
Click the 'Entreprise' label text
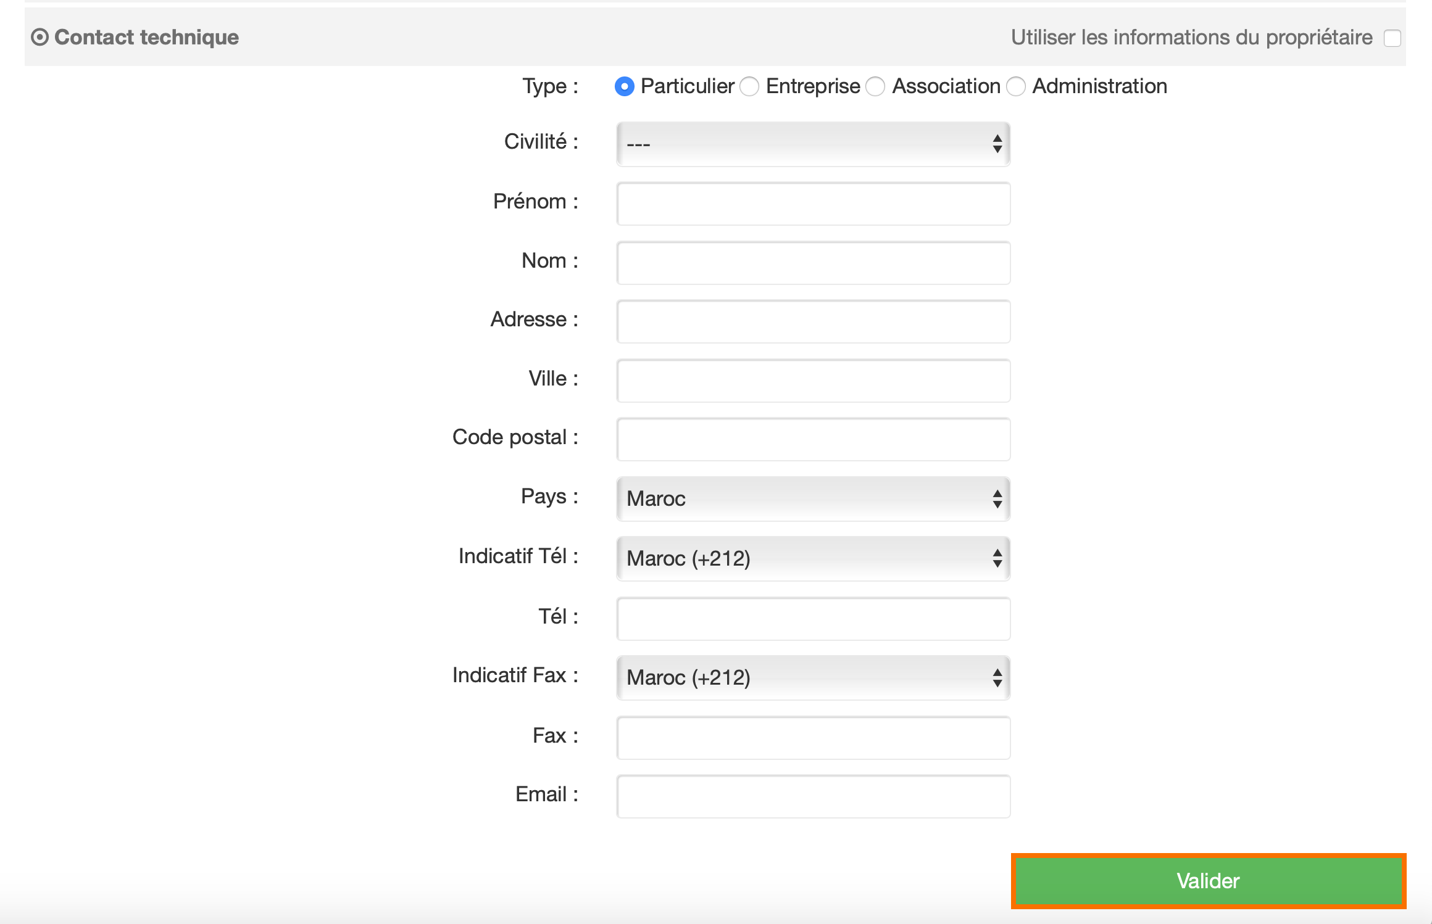813,86
